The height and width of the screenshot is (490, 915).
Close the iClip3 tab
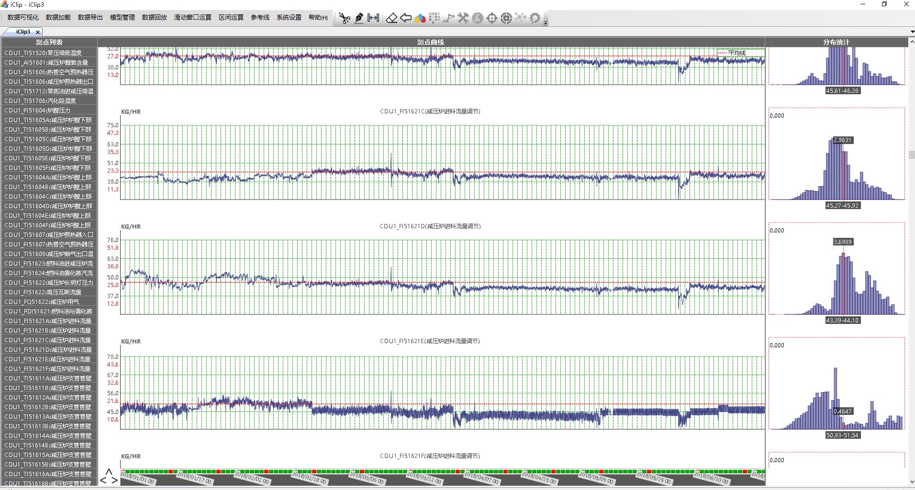point(38,32)
